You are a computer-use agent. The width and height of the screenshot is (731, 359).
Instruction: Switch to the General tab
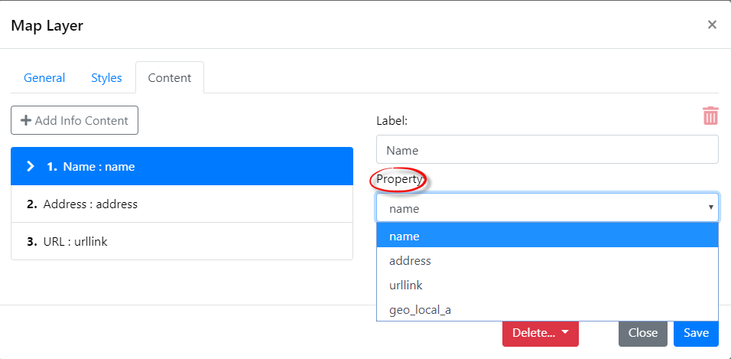click(44, 78)
